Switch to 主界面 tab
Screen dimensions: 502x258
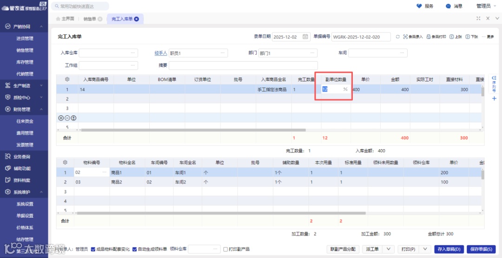pyautogui.click(x=65, y=19)
